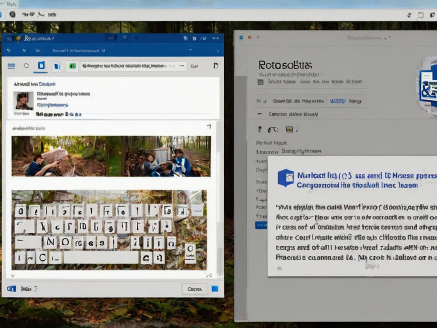The height and width of the screenshot is (328, 437).
Task: Tap the N key on the keyboard image
Action: pos(50,242)
